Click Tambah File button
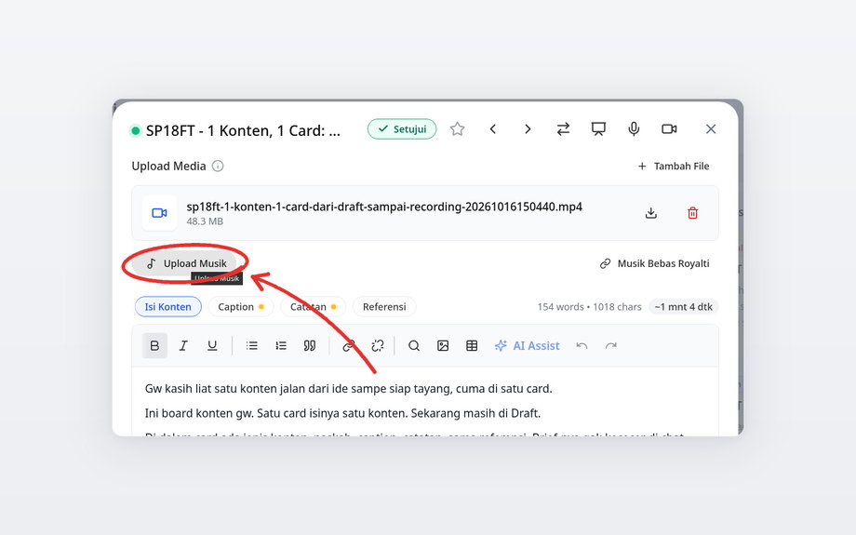The height and width of the screenshot is (535, 856). click(674, 166)
